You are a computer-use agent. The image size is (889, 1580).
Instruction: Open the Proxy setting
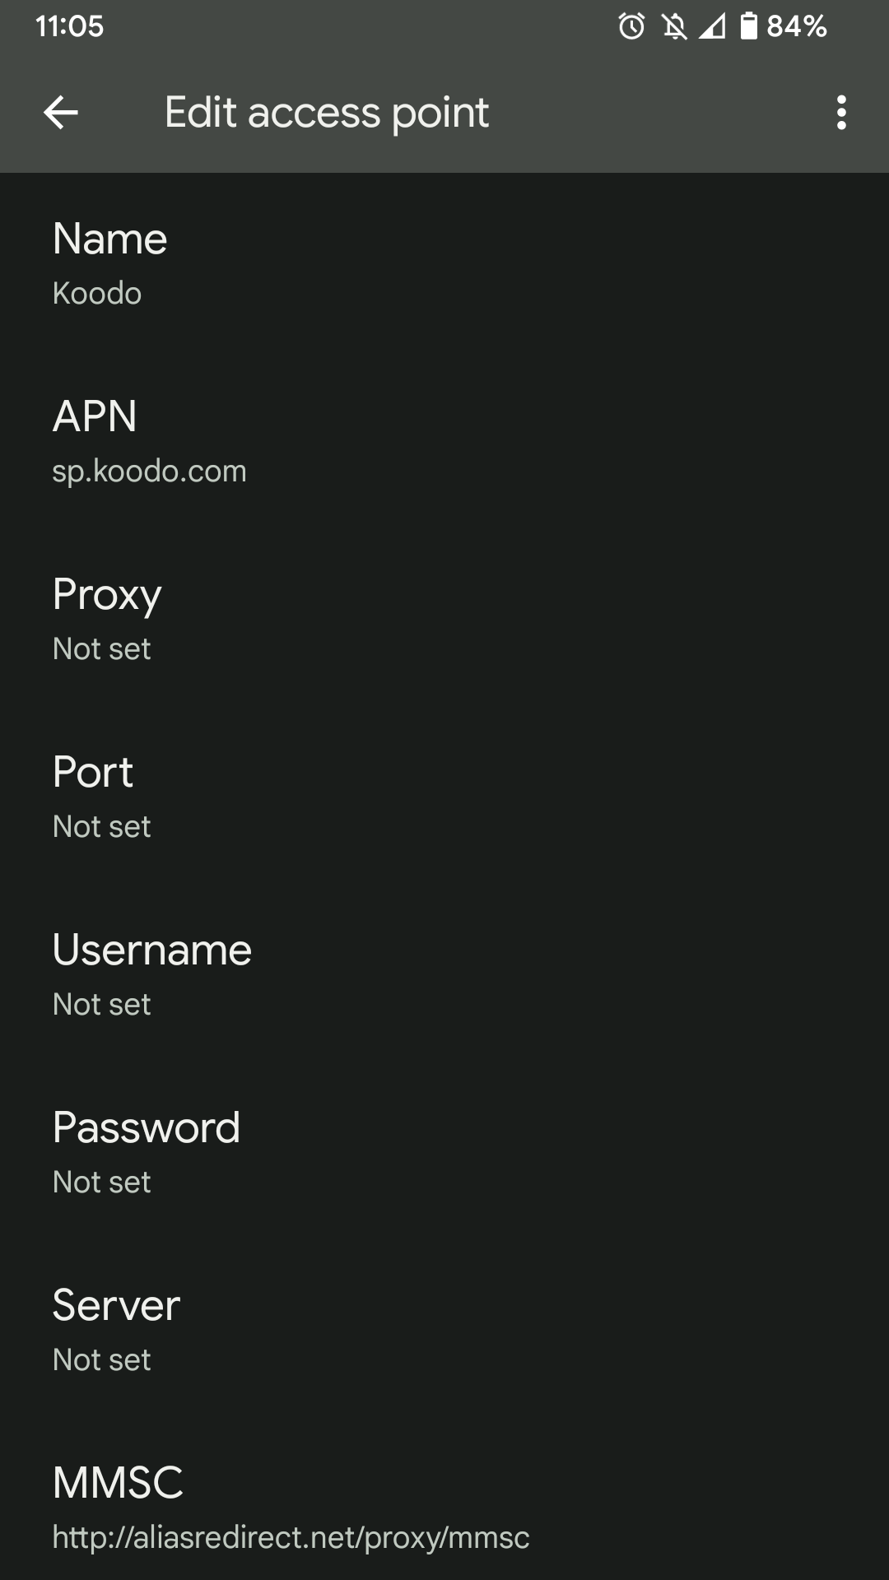pos(444,618)
